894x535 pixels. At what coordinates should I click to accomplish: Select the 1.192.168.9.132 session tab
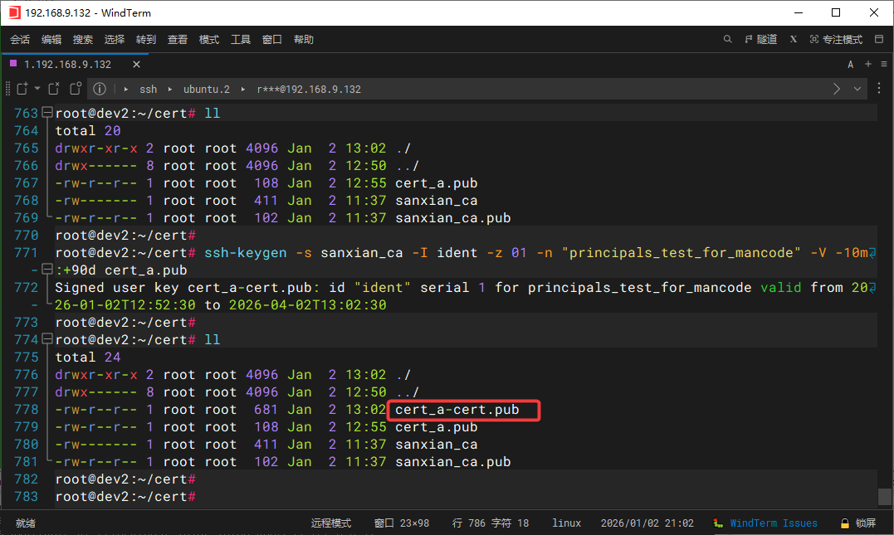pos(66,64)
